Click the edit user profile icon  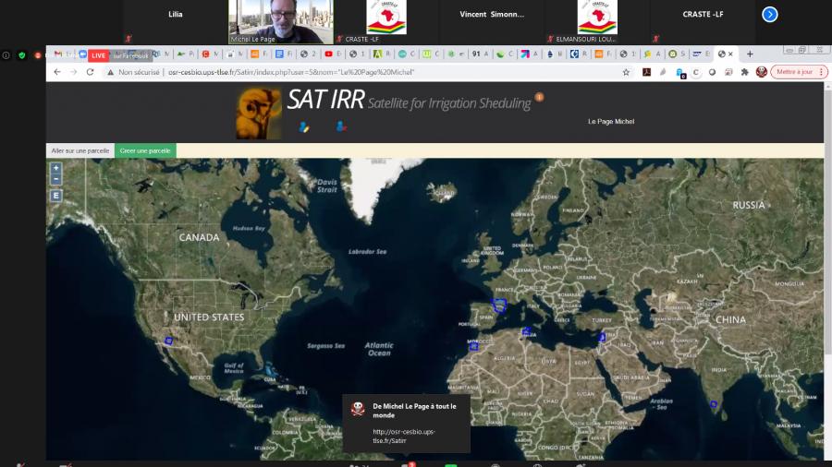[304, 127]
